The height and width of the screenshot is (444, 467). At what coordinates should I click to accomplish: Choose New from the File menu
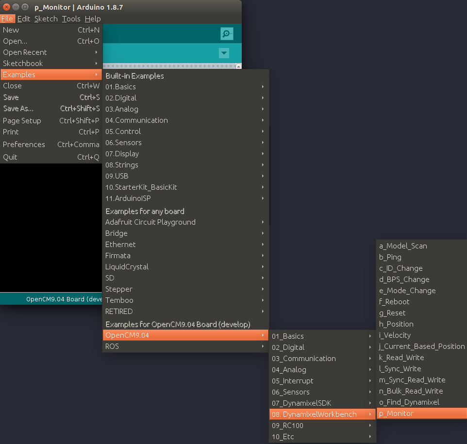pos(51,30)
